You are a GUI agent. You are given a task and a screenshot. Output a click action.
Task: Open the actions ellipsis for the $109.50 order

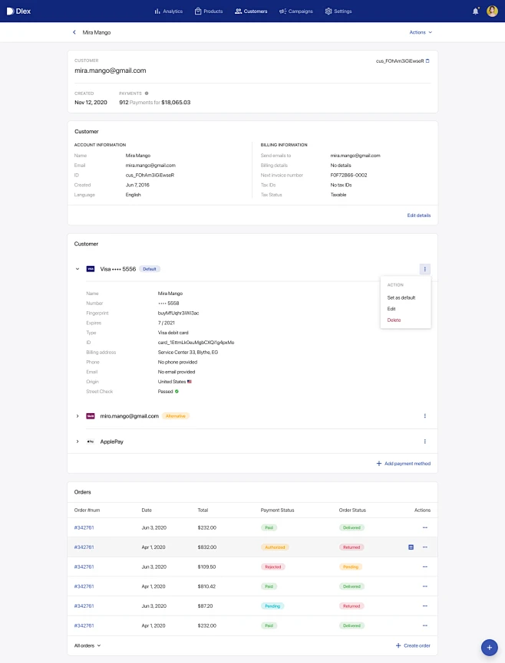425,566
